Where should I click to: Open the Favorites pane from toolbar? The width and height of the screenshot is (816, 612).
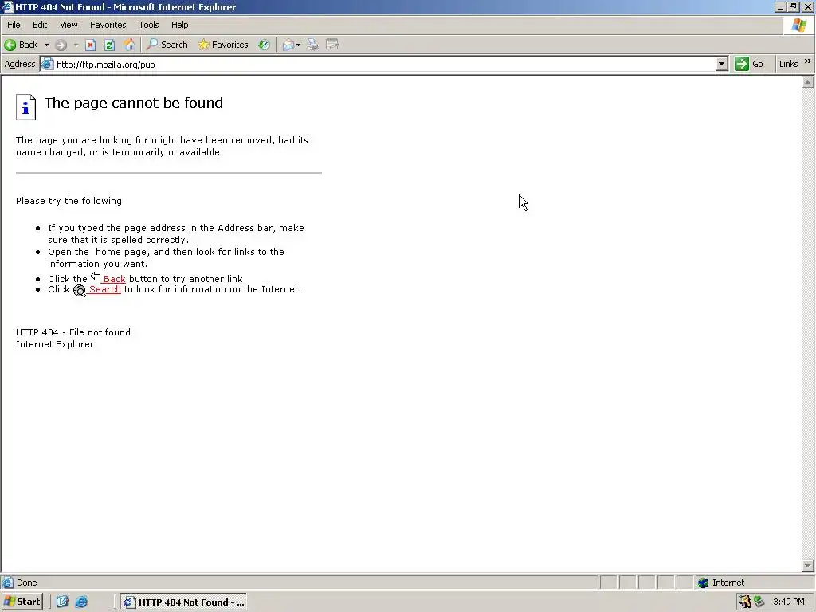(223, 45)
